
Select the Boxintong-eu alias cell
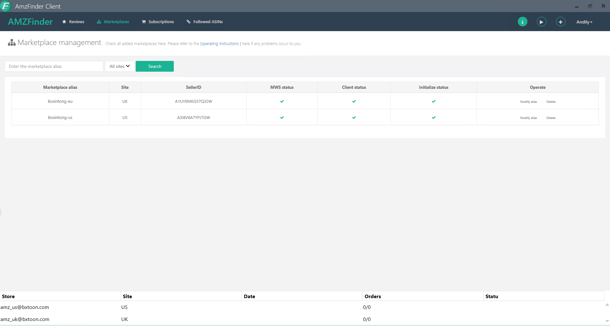tap(60, 101)
